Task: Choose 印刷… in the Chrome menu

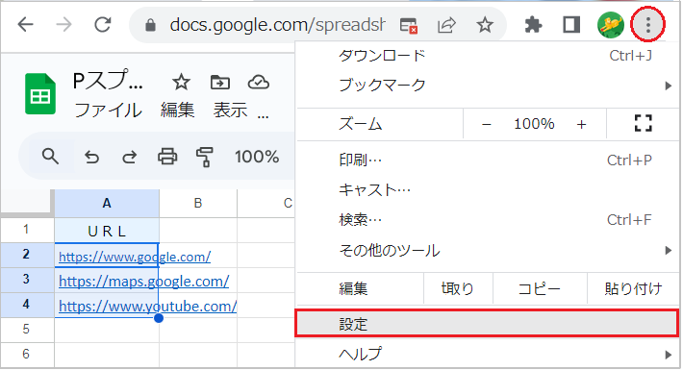Action: pos(487,160)
